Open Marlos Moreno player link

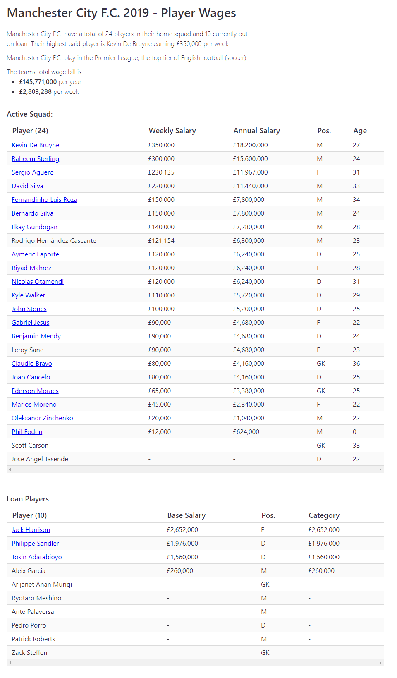34,405
